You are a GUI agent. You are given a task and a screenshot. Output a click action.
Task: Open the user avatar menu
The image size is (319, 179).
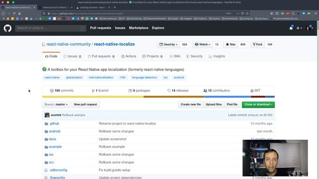click(x=310, y=28)
